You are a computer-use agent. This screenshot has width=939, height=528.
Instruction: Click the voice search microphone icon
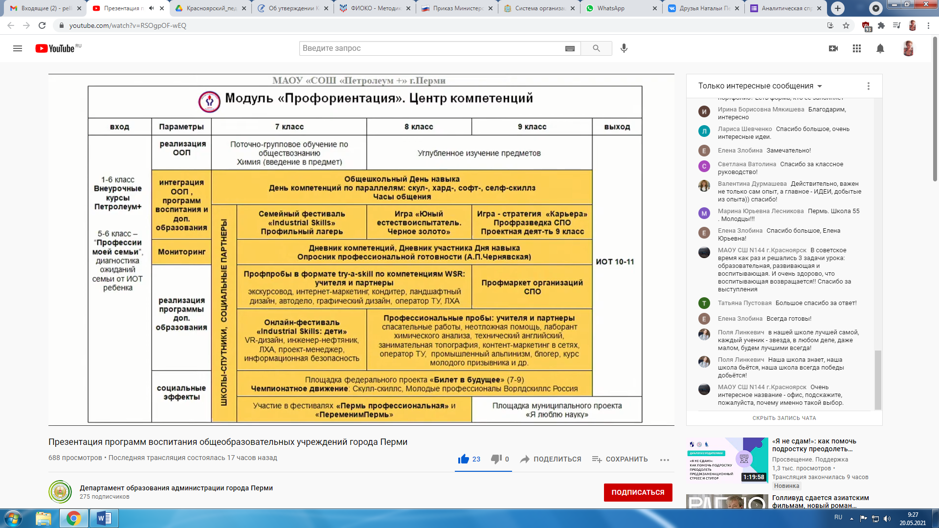pyautogui.click(x=624, y=48)
